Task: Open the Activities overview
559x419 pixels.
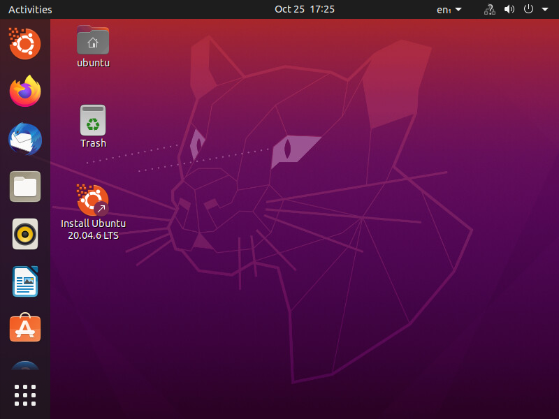Action: (30, 9)
